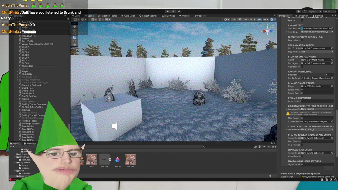Add list element with plus button
Image resolution: width=338 pixels, height=190 pixels.
click(x=326, y=168)
